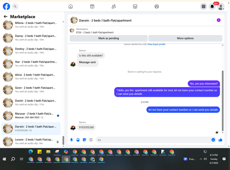The image size is (230, 170).
Task: Open the Daniel apartment conversation
Action: pos(31,102)
